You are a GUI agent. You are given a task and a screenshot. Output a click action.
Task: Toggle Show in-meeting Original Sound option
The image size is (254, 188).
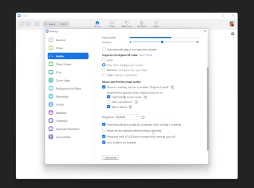[x=104, y=87]
